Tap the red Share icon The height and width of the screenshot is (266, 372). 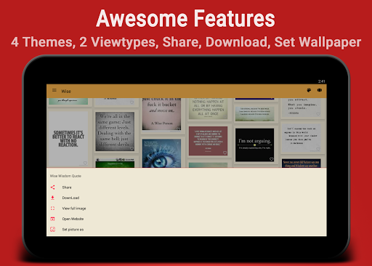52,188
